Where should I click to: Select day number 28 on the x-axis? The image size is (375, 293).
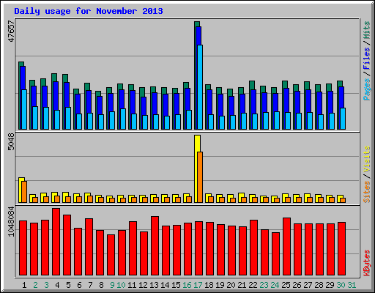tap(319, 285)
